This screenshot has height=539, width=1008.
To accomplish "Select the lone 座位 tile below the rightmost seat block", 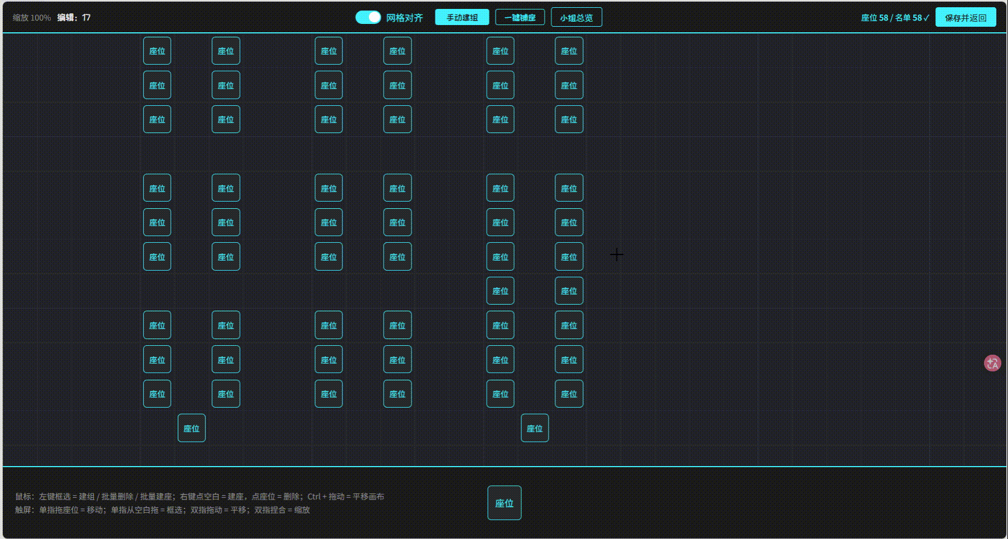I will click(x=535, y=428).
